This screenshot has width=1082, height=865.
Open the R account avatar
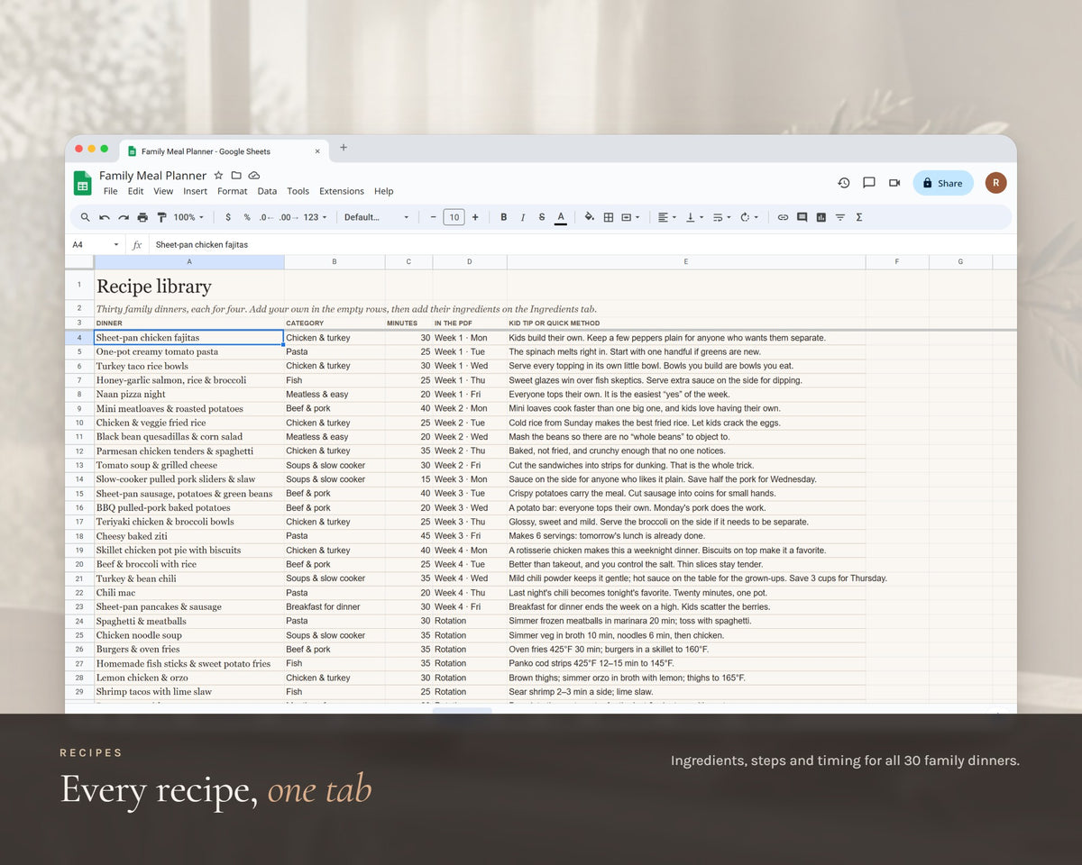[995, 183]
